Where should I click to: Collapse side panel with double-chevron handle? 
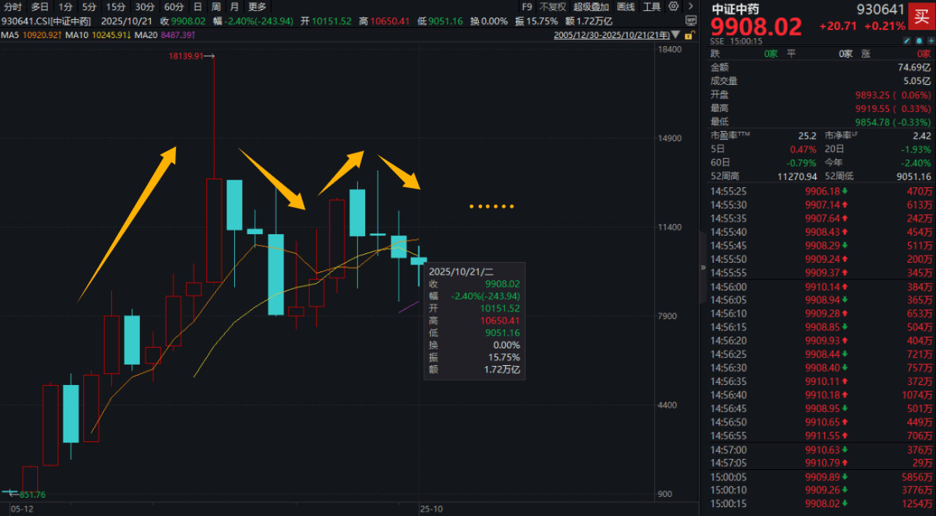point(703,268)
